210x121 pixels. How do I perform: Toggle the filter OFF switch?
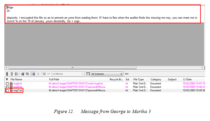point(49,74)
